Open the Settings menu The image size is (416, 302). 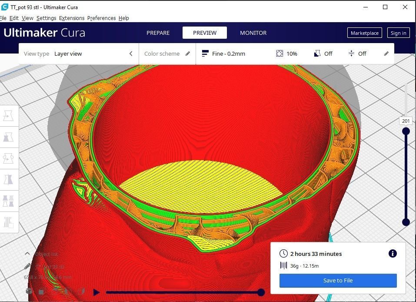(x=47, y=18)
